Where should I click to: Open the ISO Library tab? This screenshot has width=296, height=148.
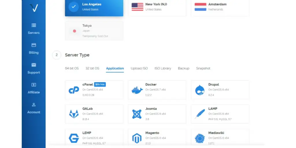click(x=163, y=68)
